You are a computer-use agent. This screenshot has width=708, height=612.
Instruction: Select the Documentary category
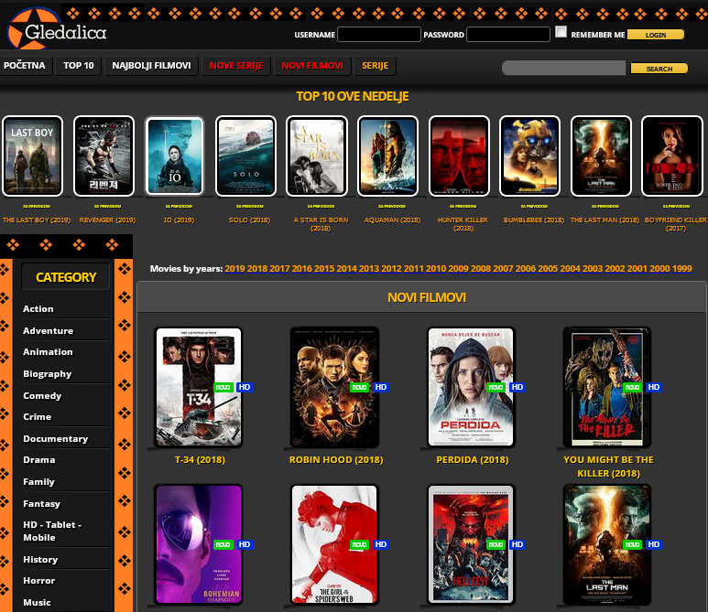pos(56,439)
